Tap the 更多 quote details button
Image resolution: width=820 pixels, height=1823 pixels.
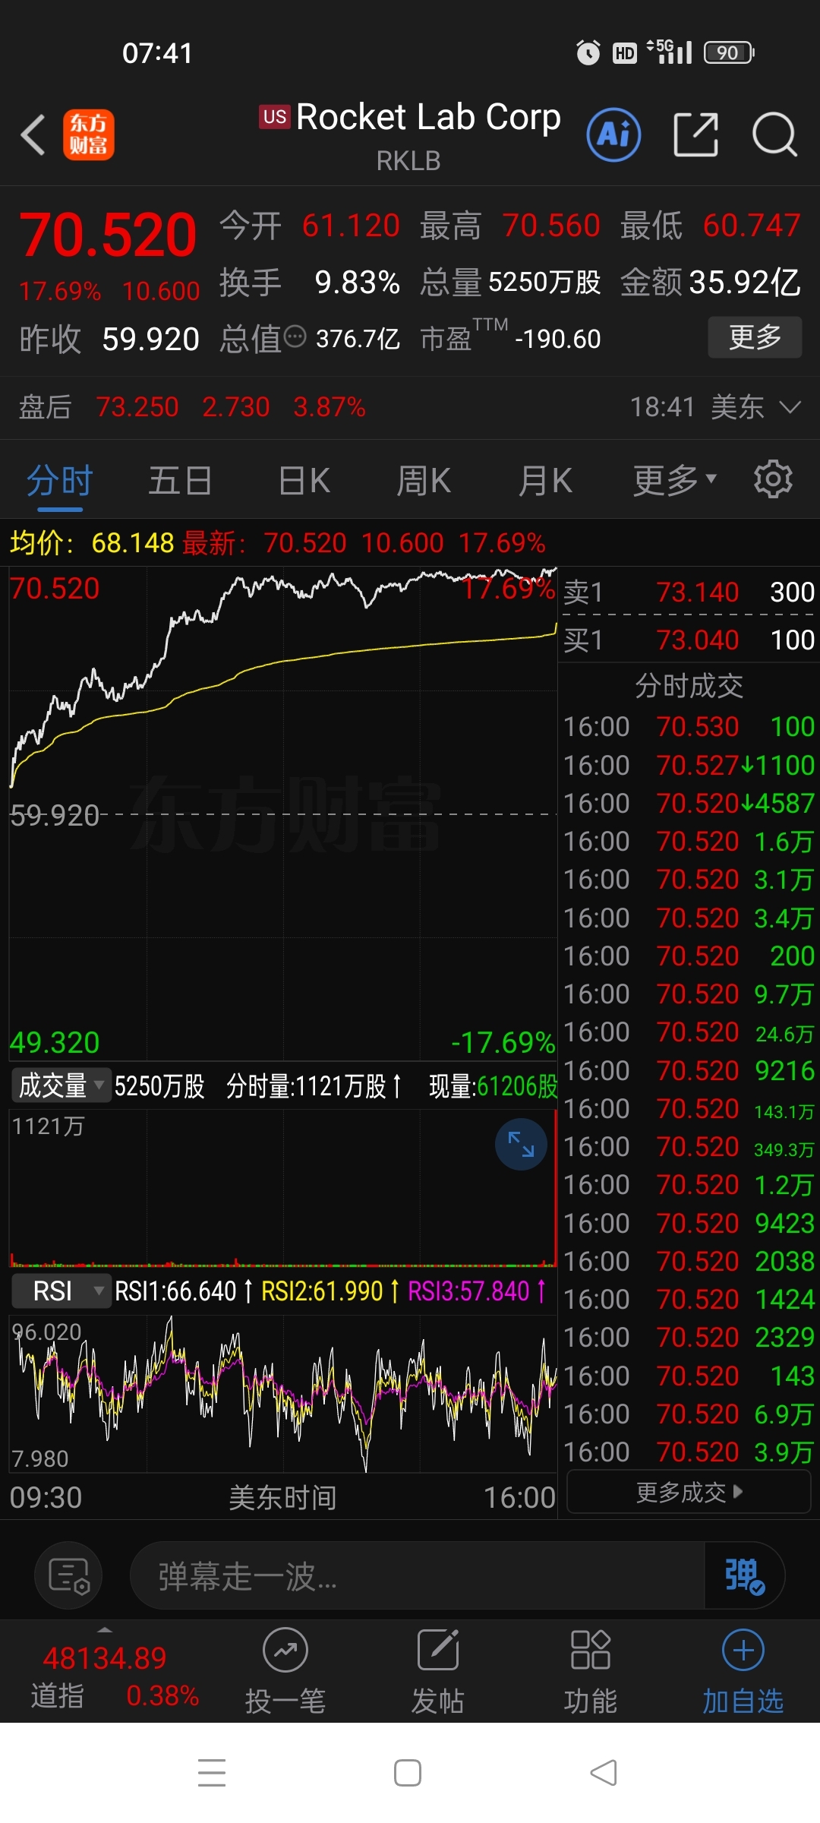(755, 336)
